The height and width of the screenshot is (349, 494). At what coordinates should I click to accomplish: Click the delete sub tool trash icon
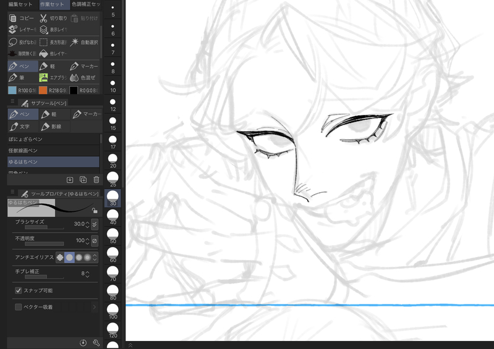tap(96, 180)
